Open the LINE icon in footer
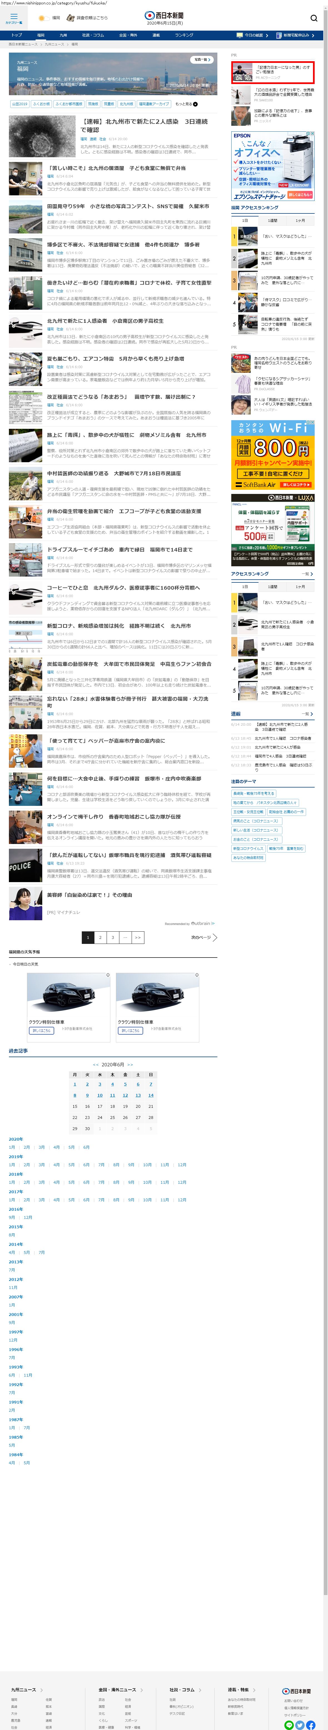 click(289, 1725)
